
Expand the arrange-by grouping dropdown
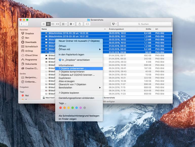click(x=64, y=24)
